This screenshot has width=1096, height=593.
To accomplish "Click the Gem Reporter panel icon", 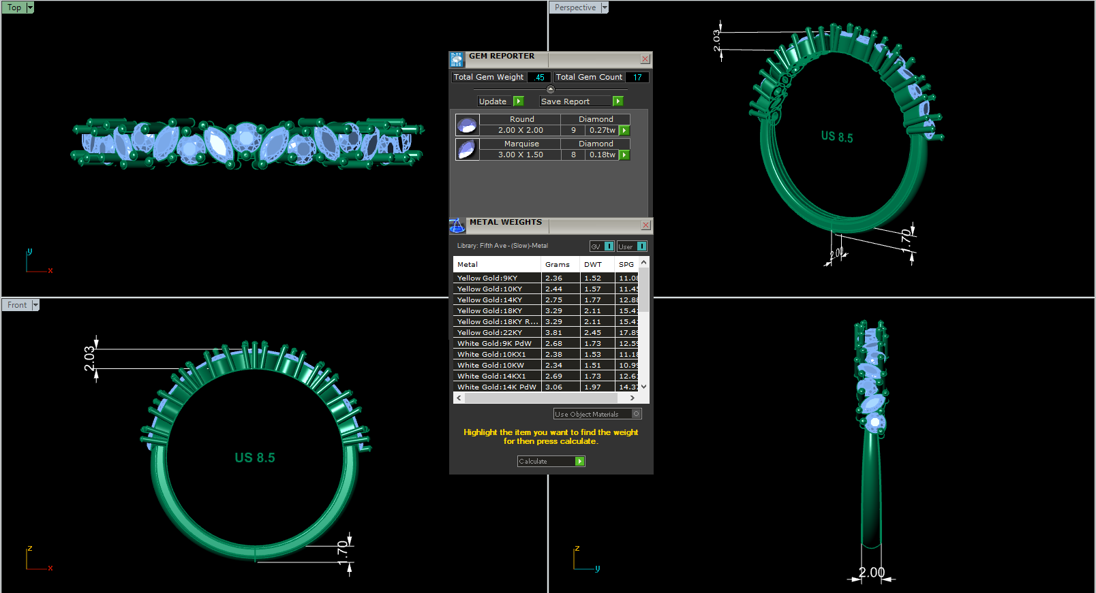I will tap(457, 59).
